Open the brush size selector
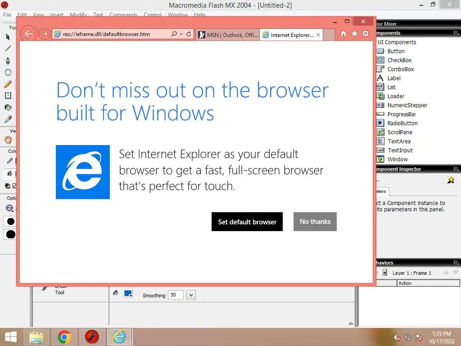Screen dimensions: 461x346 point(10,222)
